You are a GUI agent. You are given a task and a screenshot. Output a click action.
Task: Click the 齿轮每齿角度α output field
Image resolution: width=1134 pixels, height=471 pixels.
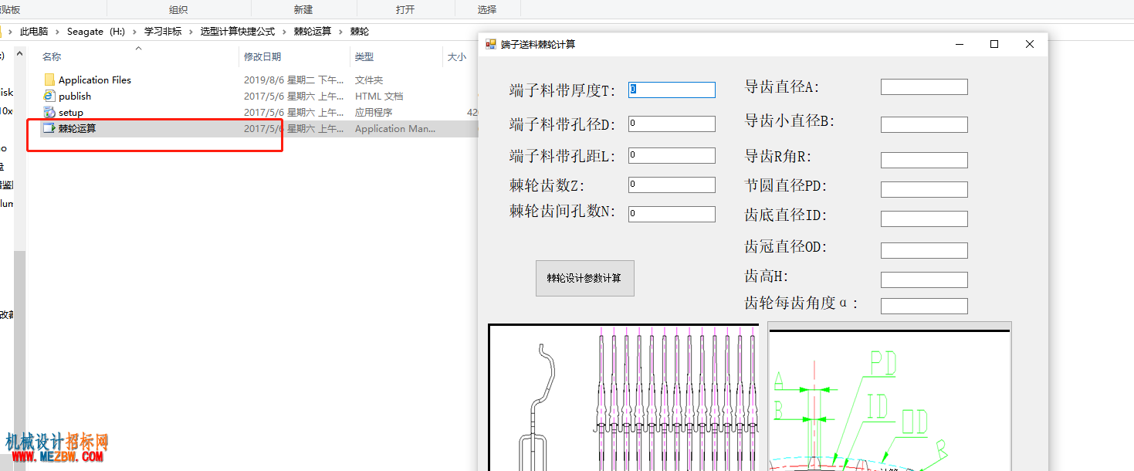(924, 306)
